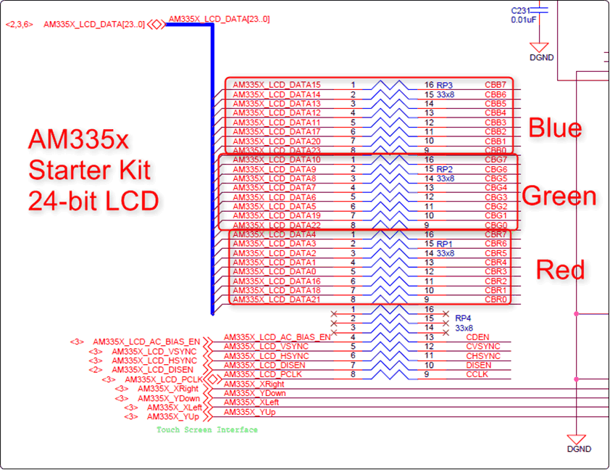Viewport: 610px width, 470px height.
Task: Click the large "Red" annotation text
Action: point(560,270)
